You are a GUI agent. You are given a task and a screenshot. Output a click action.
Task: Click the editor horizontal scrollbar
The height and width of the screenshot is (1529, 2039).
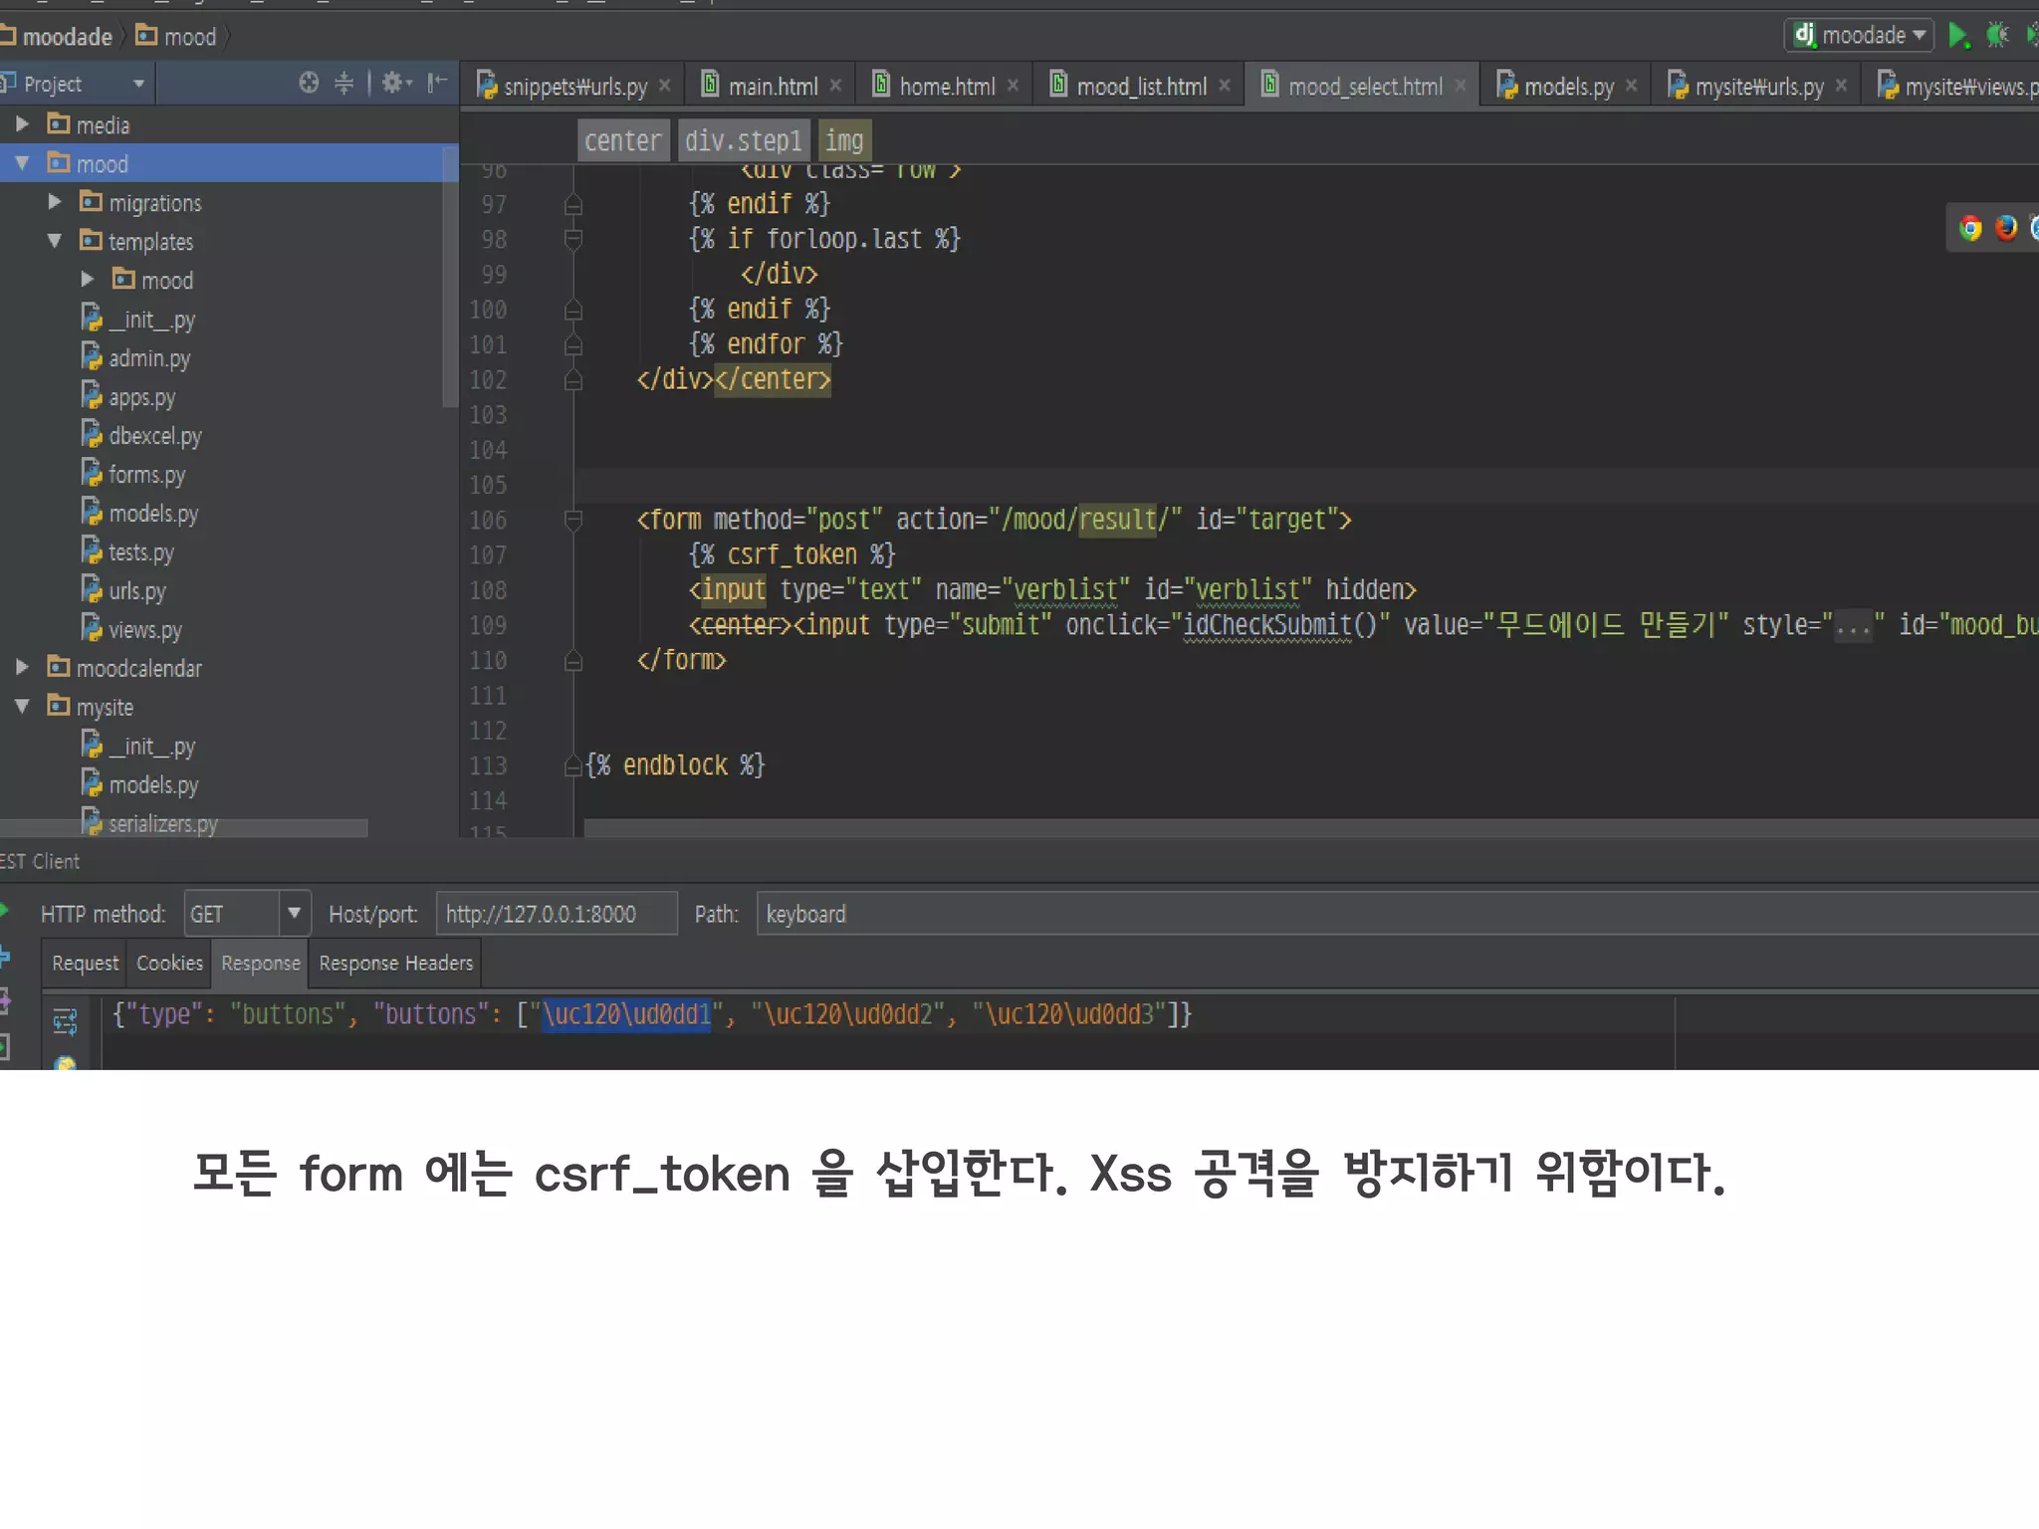[1311, 828]
